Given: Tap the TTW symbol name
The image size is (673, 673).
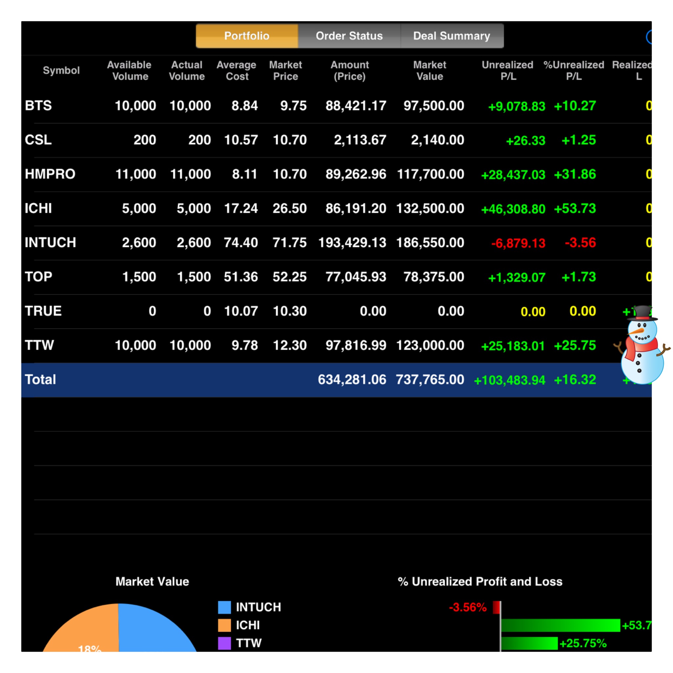Looking at the screenshot, I should [39, 345].
